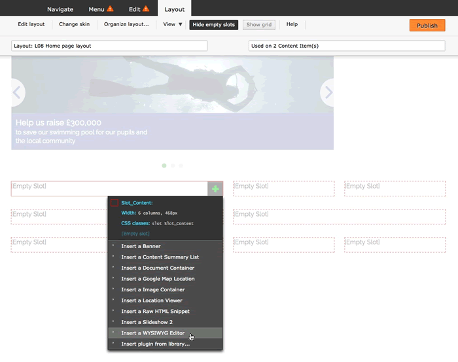The width and height of the screenshot is (458, 362).
Task: Click the Edit layout button
Action: (x=31, y=24)
